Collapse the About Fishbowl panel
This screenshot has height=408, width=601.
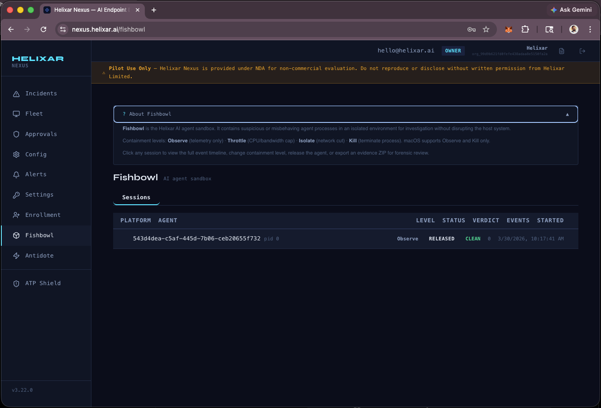(567, 114)
